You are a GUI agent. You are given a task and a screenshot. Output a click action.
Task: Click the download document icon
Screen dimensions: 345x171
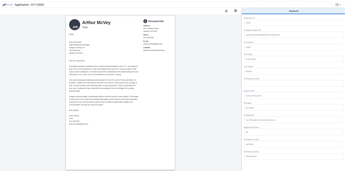226,11
